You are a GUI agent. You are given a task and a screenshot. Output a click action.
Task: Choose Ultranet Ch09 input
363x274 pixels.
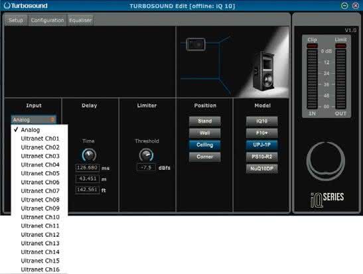[x=39, y=208]
